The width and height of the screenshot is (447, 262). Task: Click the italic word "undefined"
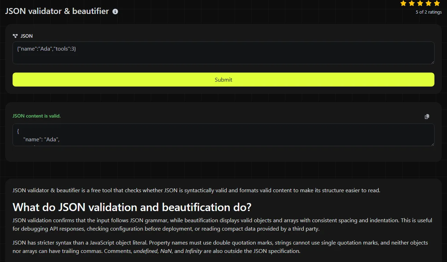coord(145,251)
